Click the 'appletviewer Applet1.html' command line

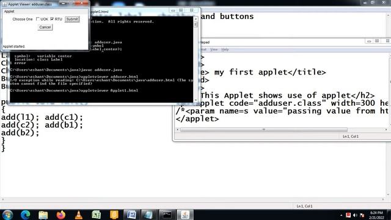click(x=74, y=90)
